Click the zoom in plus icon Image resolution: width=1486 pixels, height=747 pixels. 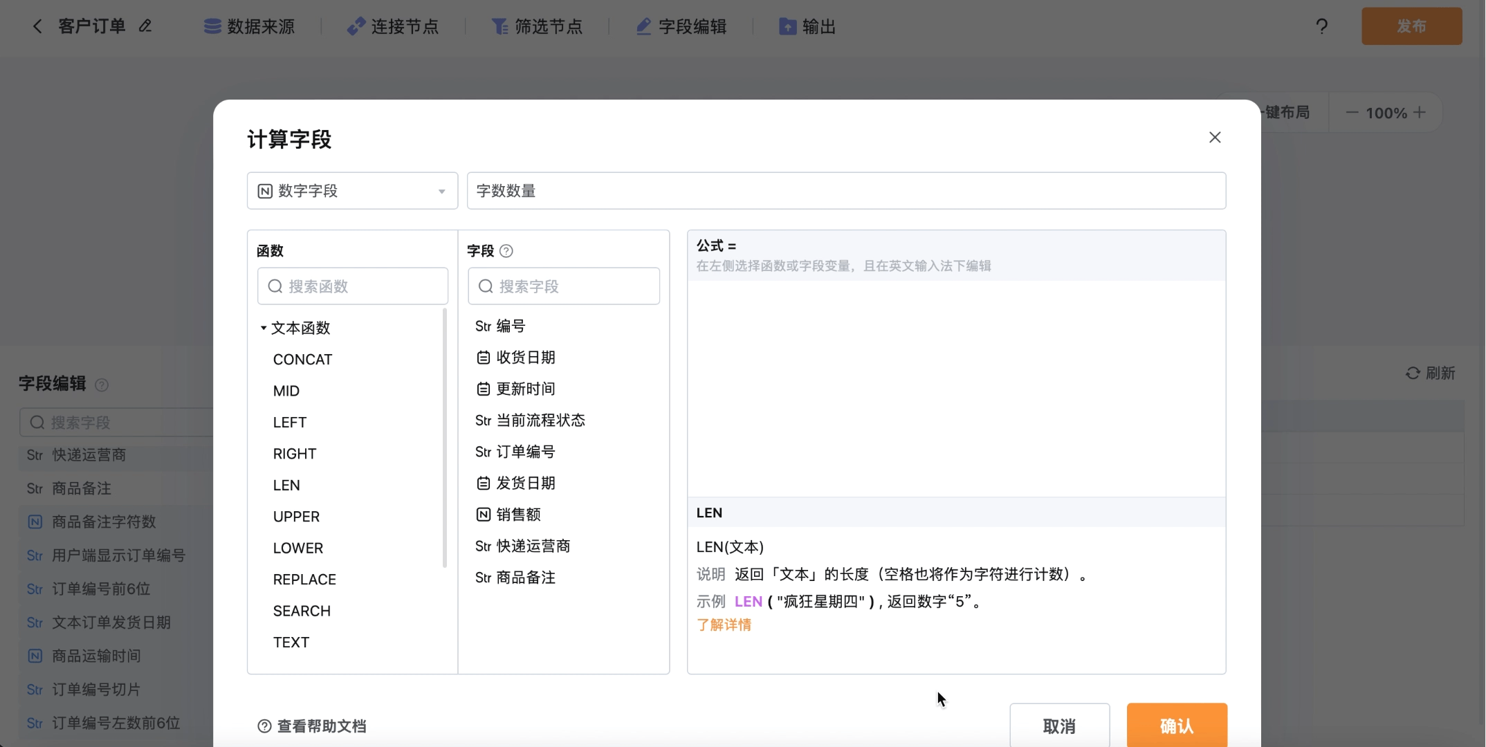tap(1420, 112)
